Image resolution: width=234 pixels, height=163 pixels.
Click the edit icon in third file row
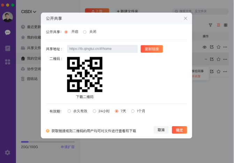[x=212, y=71]
